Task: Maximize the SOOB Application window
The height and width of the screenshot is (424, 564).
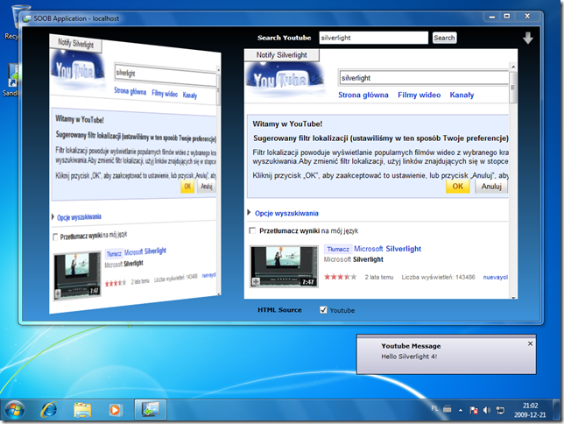Action: [x=506, y=16]
